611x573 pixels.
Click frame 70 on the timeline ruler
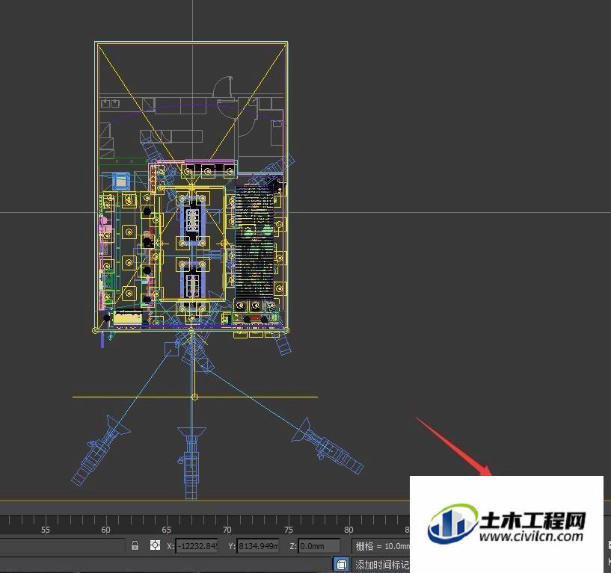[227, 530]
